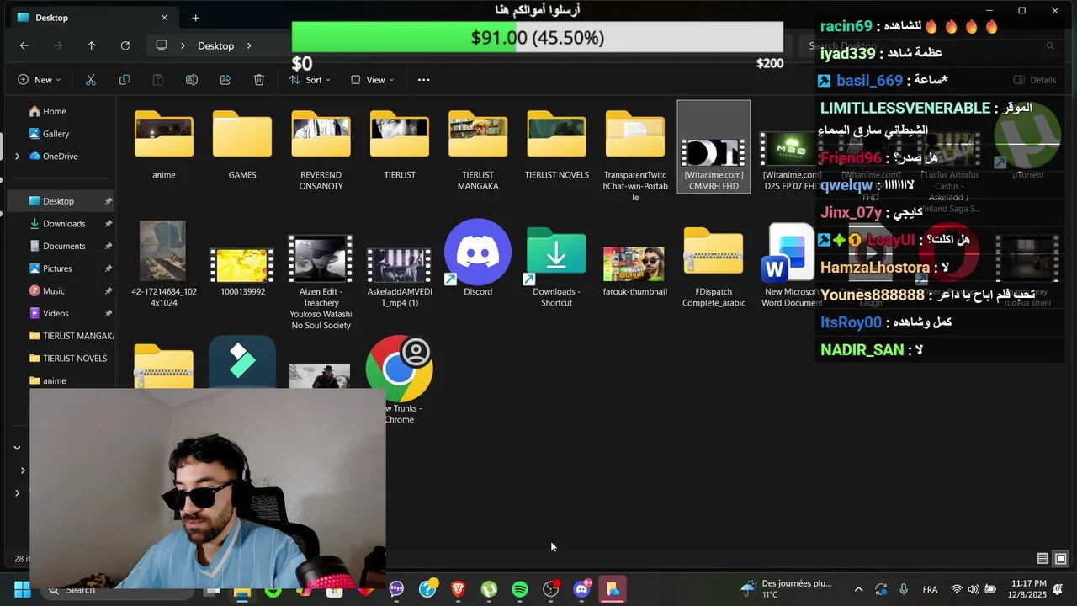Click the $91.00 donation progress bar

[x=538, y=38]
